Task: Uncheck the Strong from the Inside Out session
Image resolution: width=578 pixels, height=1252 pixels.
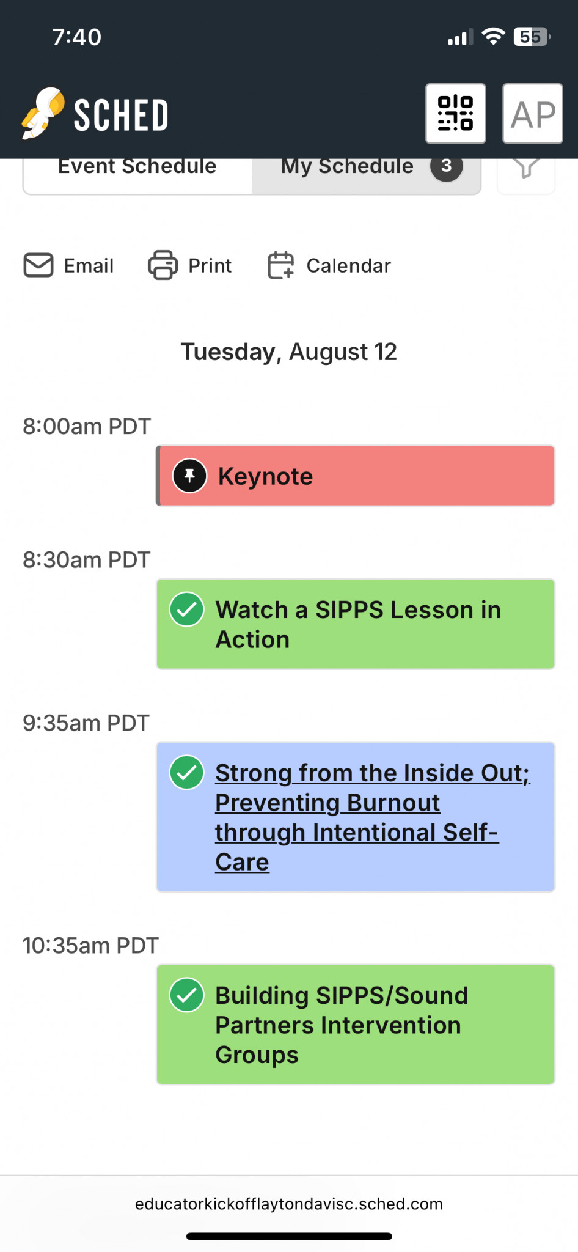Action: point(187,773)
